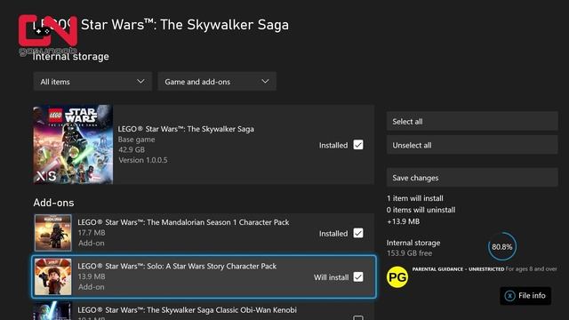Select the Solo Character Pack thumbnail

(53, 276)
